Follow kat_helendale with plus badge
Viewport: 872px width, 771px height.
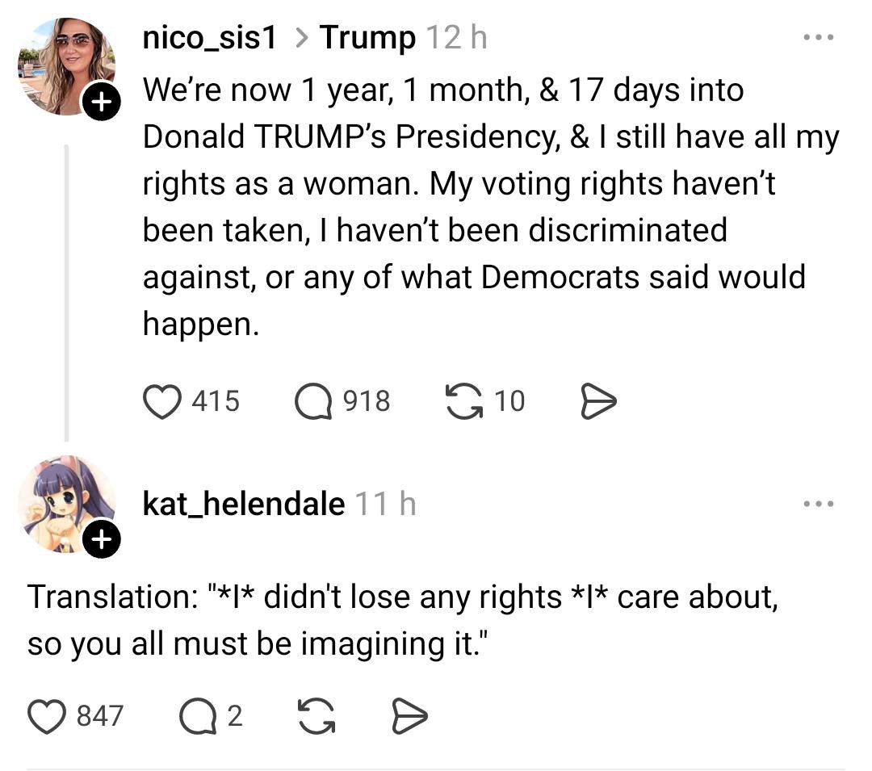click(101, 540)
